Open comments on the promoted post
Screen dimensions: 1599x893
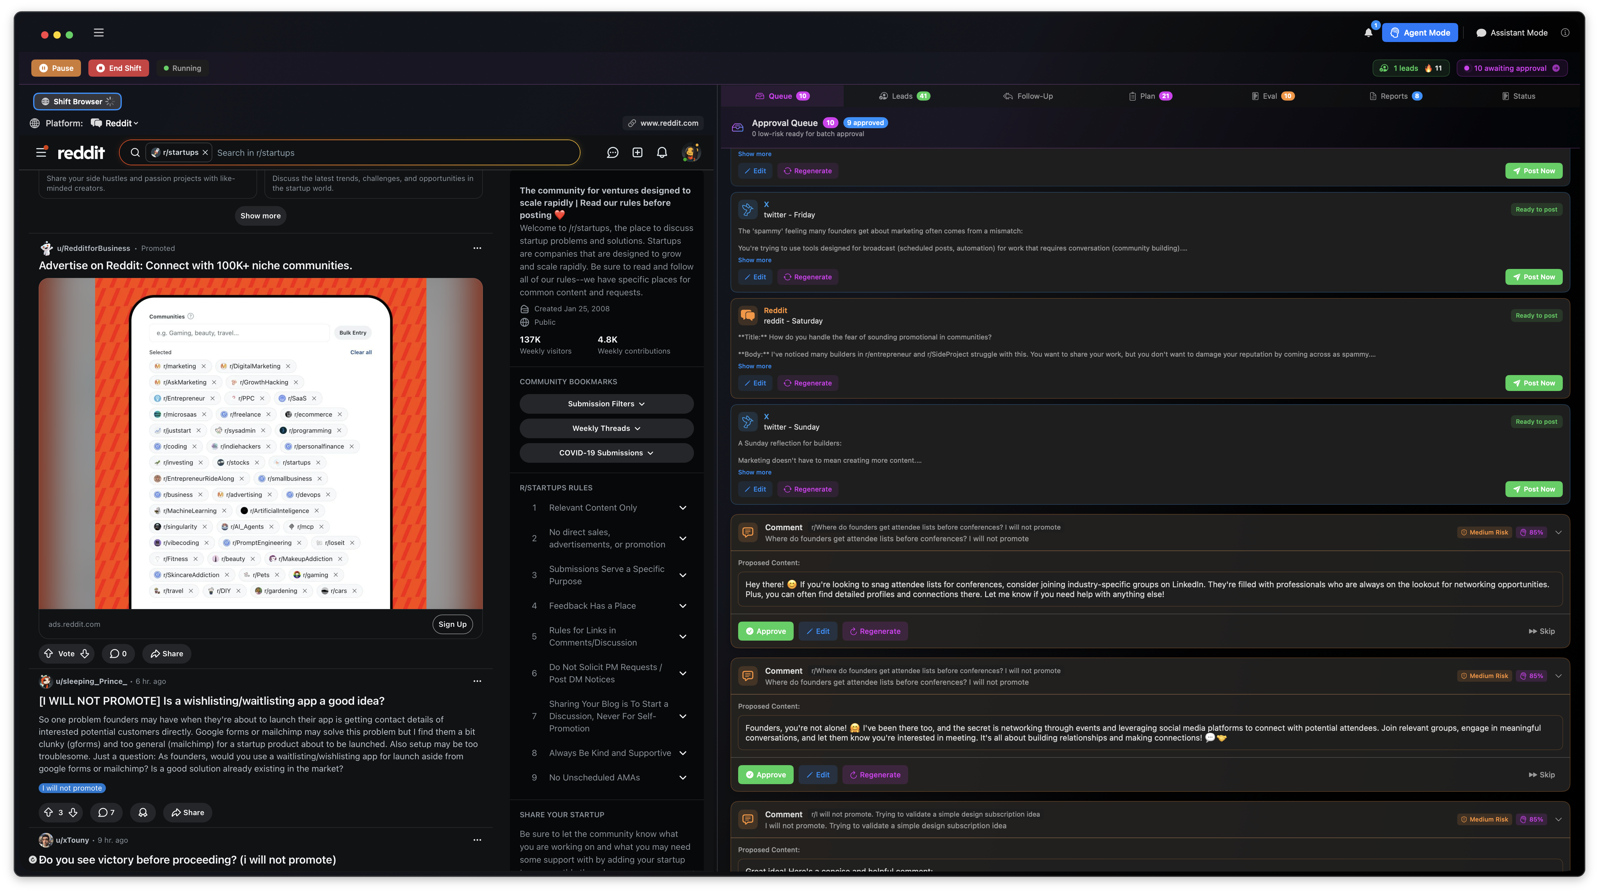pyautogui.click(x=118, y=653)
